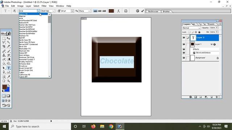Change text orientation icon in options bar
The width and height of the screenshot is (232, 130).
14,11
